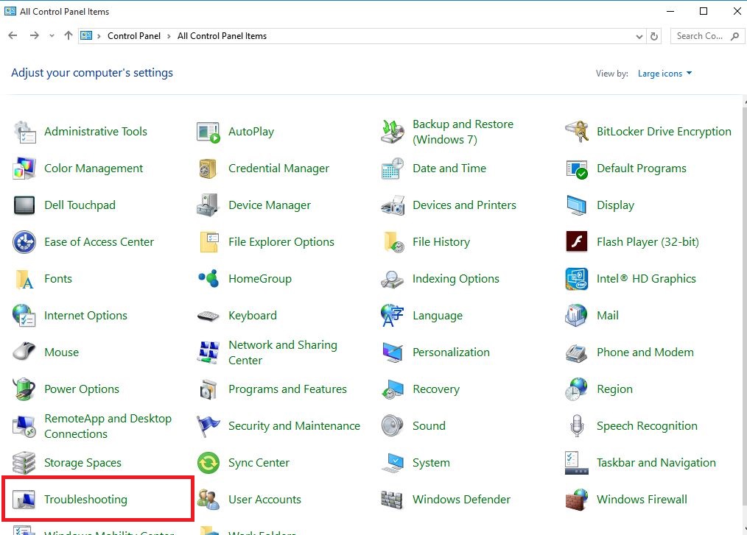747x535 pixels.
Task: Open Power Options link
Action: (82, 389)
